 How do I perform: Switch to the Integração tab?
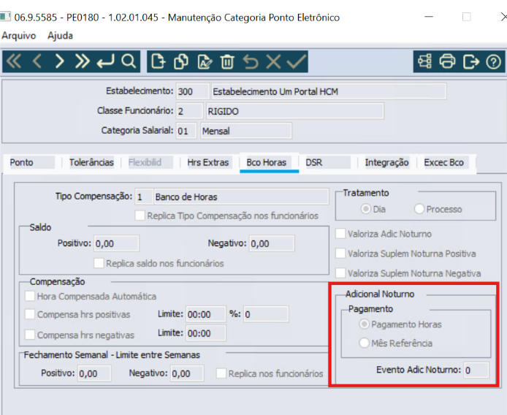pyautogui.click(x=386, y=162)
